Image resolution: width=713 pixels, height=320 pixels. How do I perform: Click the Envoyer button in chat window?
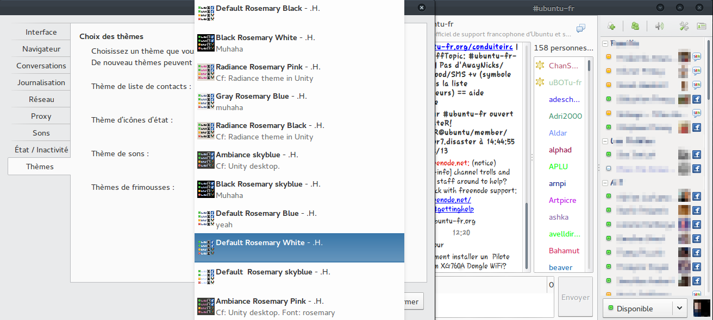point(576,297)
